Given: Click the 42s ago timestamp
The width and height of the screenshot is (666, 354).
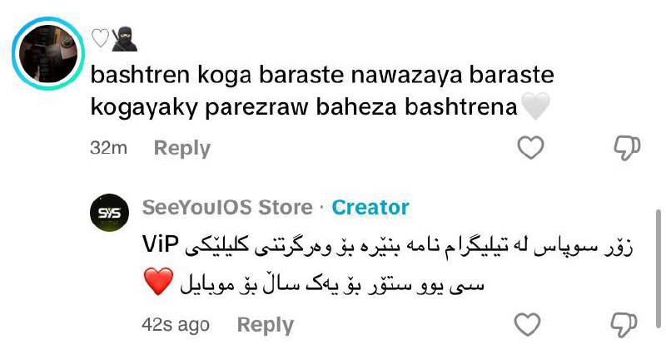Looking at the screenshot, I should click(176, 325).
